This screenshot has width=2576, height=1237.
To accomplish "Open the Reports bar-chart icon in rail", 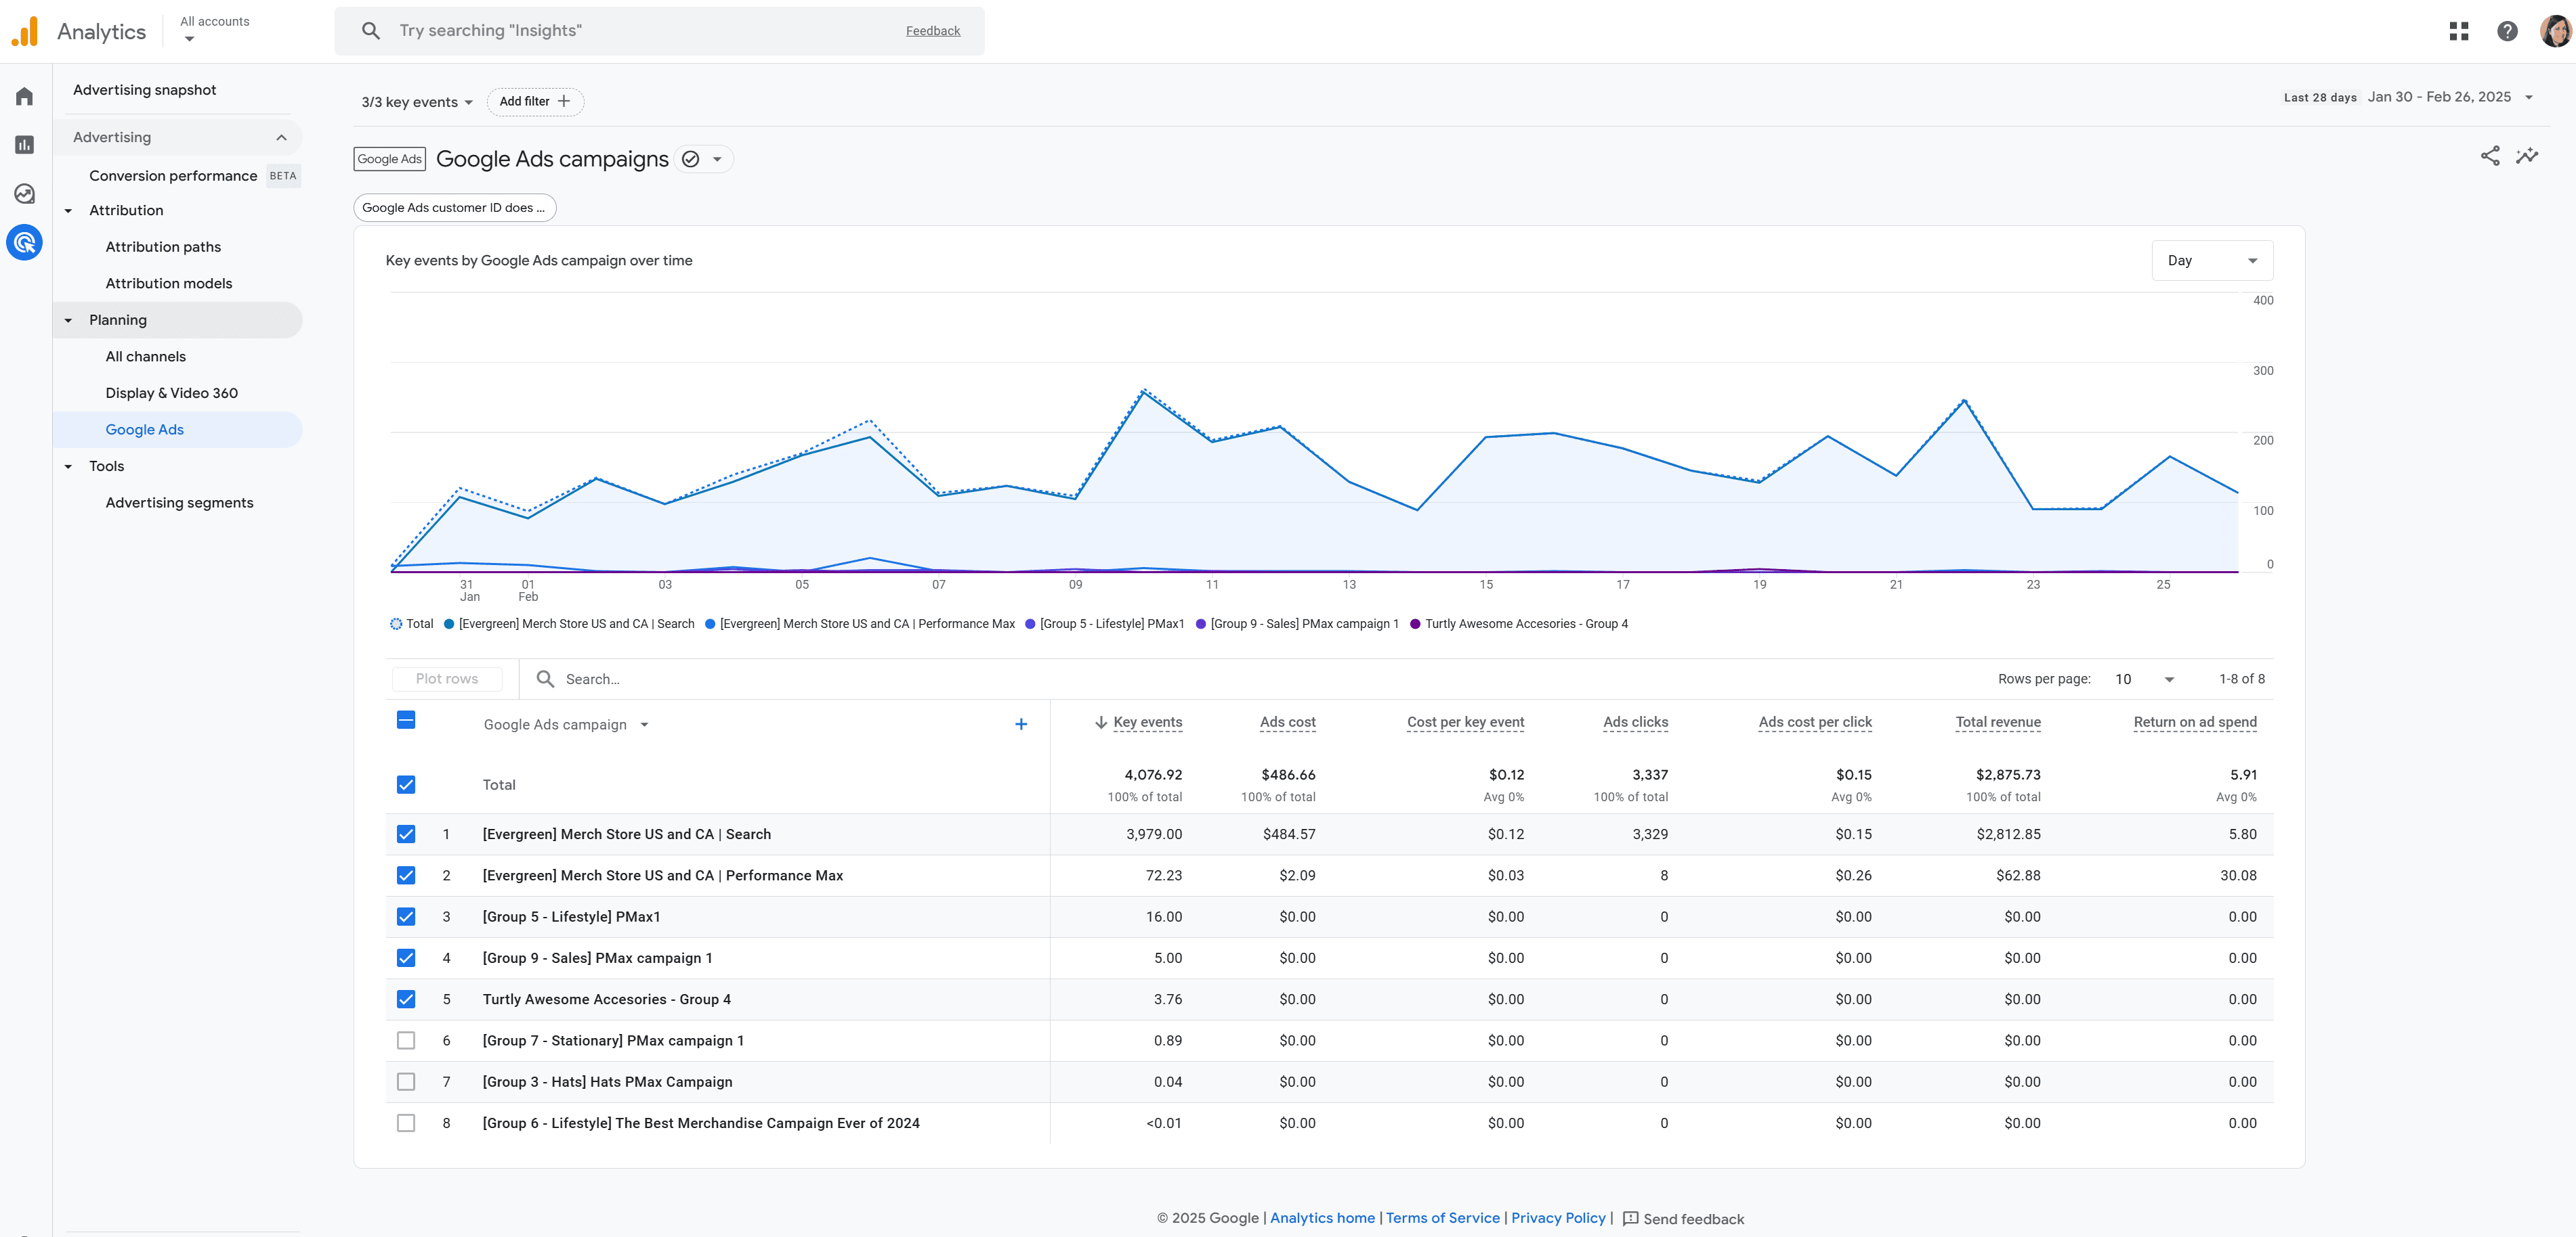I will [x=25, y=145].
